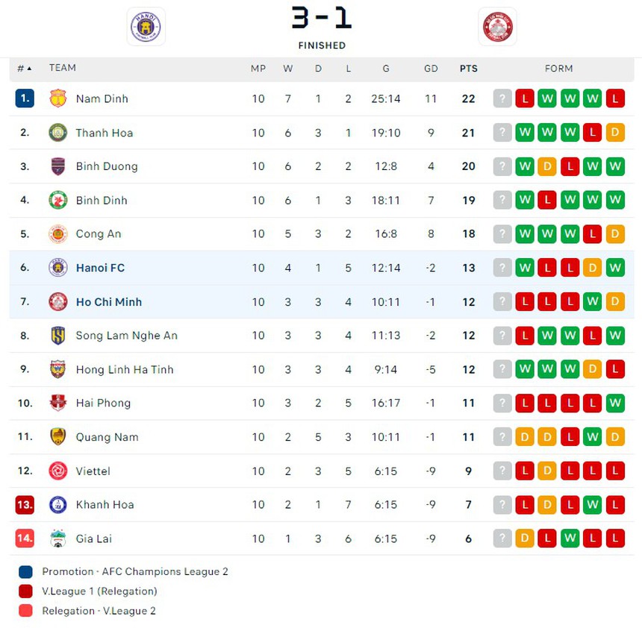Click Nam Dinh's unknown '?' form badge
The width and height of the screenshot is (642, 628).
pyautogui.click(x=502, y=98)
